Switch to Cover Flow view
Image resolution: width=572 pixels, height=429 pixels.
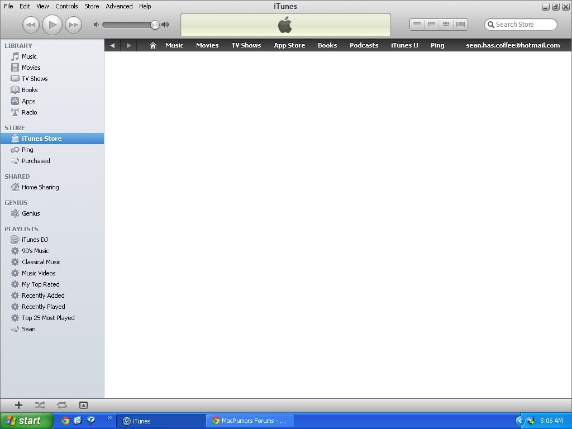pyautogui.click(x=460, y=25)
